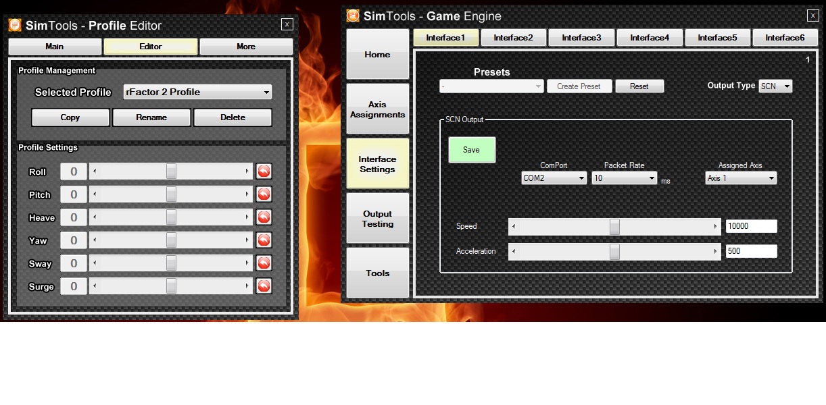This screenshot has width=826, height=405.
Task: Close the Profile Editor window
Action: (287, 24)
